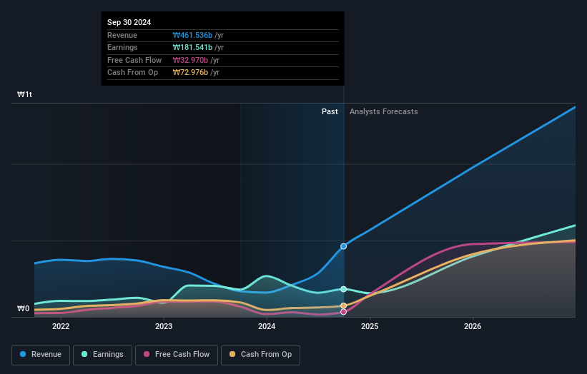Image resolution: width=587 pixels, height=374 pixels.
Task: Click the ₩0 y-axis label
Action: [23, 308]
